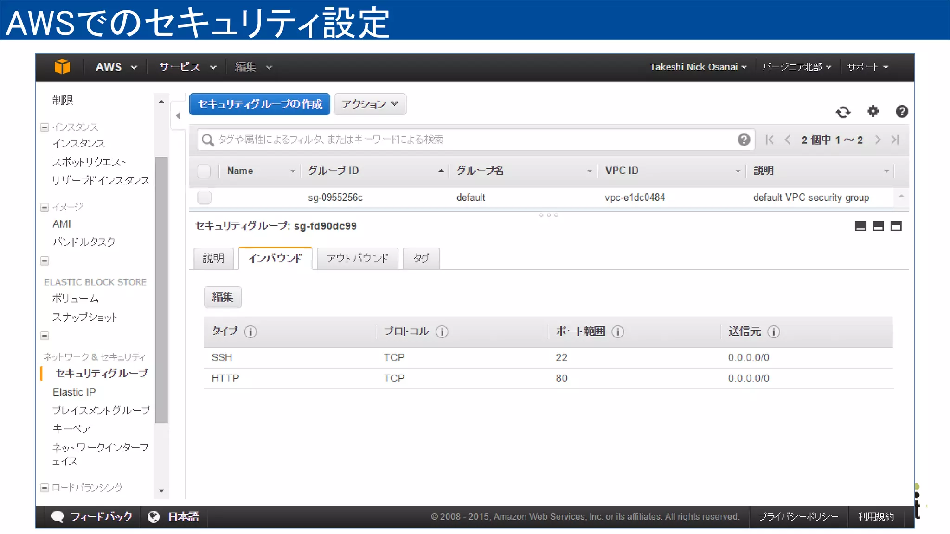Open Elastic IP in sidebar
This screenshot has height=534, width=950.
tap(74, 392)
